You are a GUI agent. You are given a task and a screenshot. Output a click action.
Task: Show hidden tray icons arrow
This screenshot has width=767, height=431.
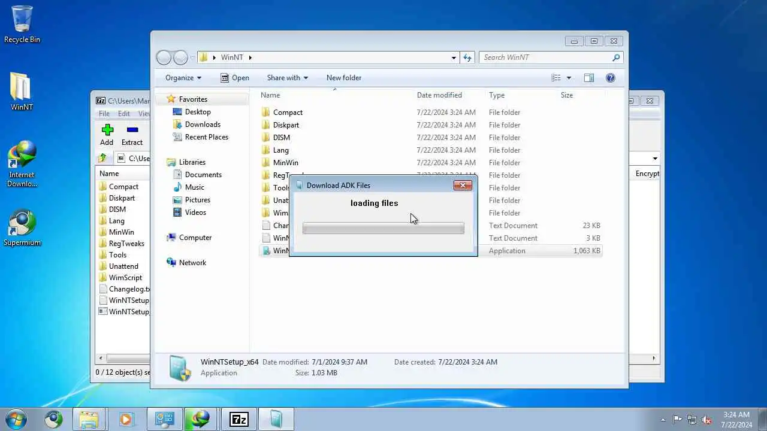pos(663,420)
